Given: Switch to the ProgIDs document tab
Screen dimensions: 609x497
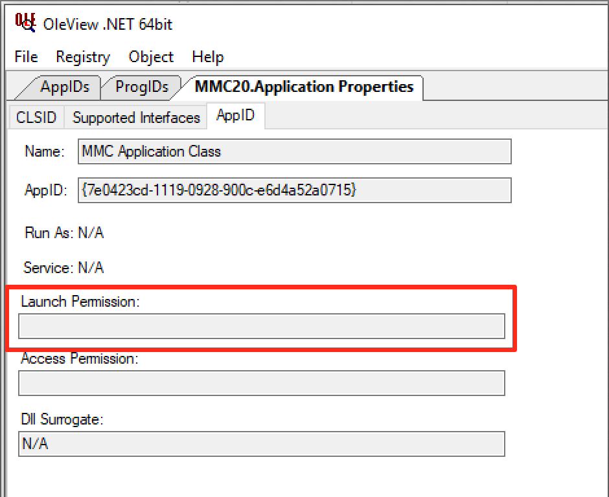Looking at the screenshot, I should coord(141,87).
